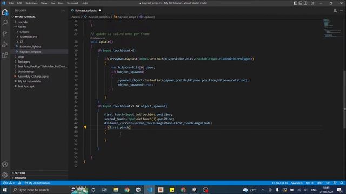Change indentation via Spaces: 4

(x=297, y=183)
